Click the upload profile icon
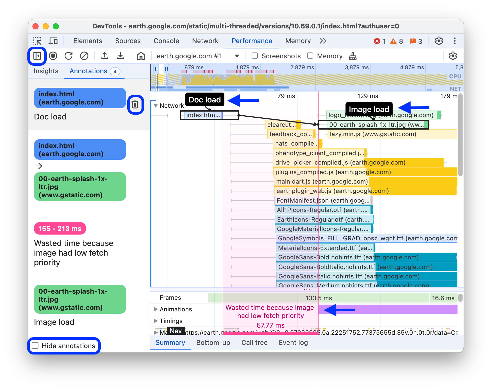 tap(105, 56)
